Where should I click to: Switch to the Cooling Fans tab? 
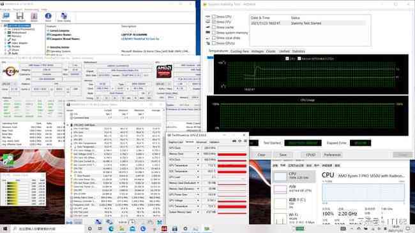(x=239, y=51)
